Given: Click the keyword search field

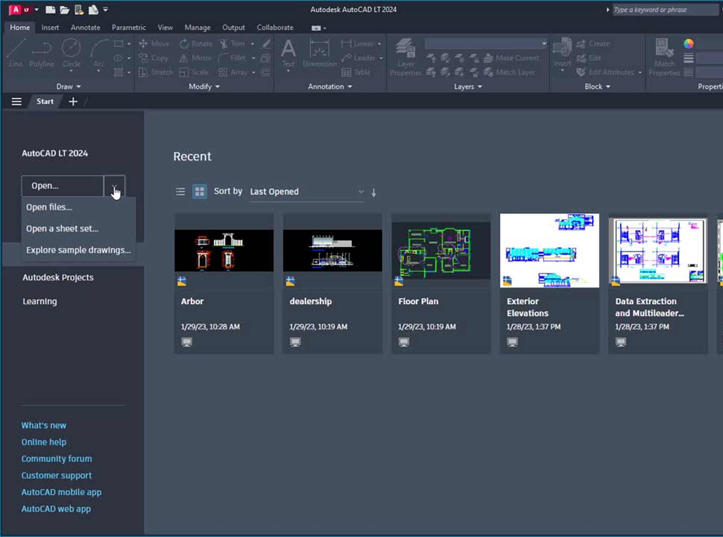Looking at the screenshot, I should (665, 10).
